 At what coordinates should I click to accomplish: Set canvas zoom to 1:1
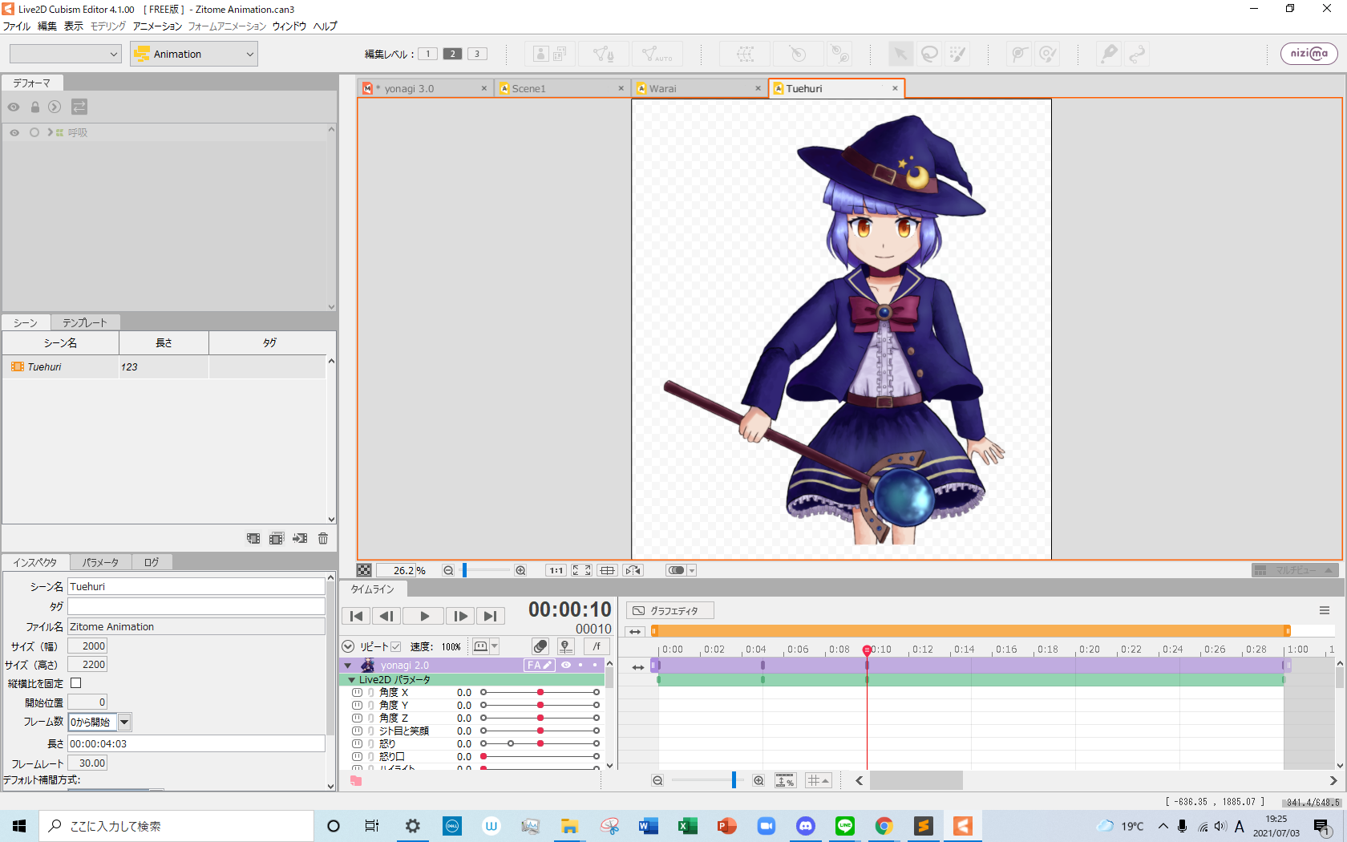point(556,570)
